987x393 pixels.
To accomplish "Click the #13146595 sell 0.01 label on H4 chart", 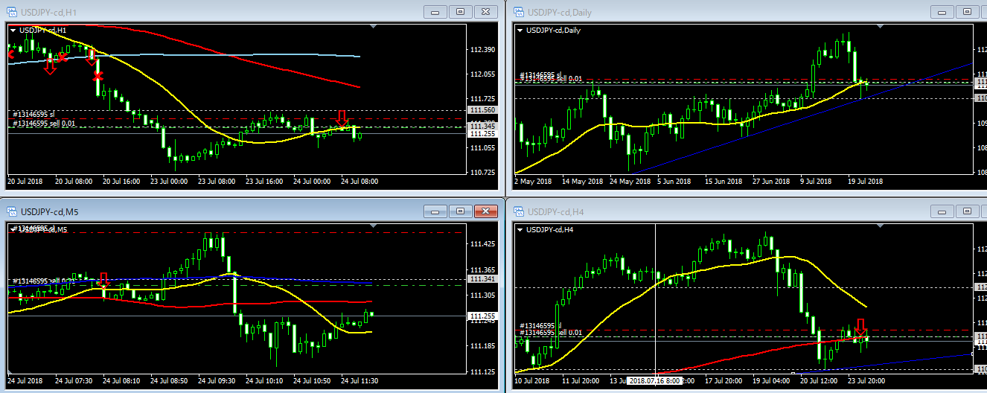I will click(x=549, y=333).
